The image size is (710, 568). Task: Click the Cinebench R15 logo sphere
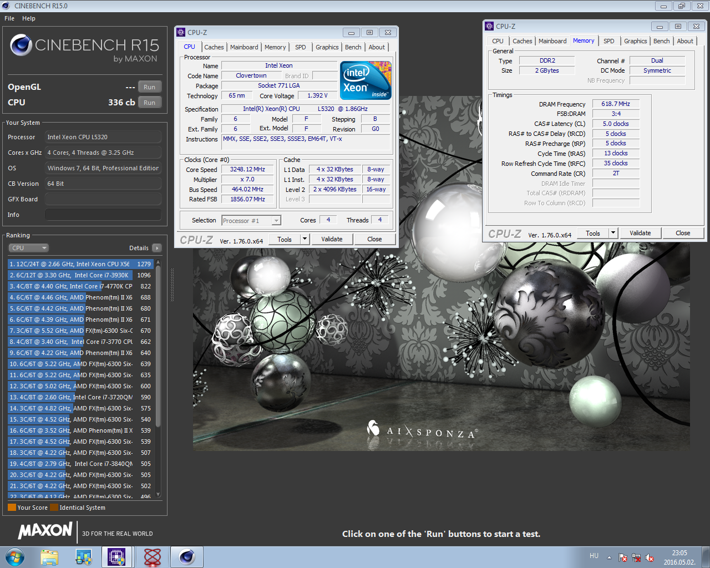pyautogui.click(x=21, y=45)
